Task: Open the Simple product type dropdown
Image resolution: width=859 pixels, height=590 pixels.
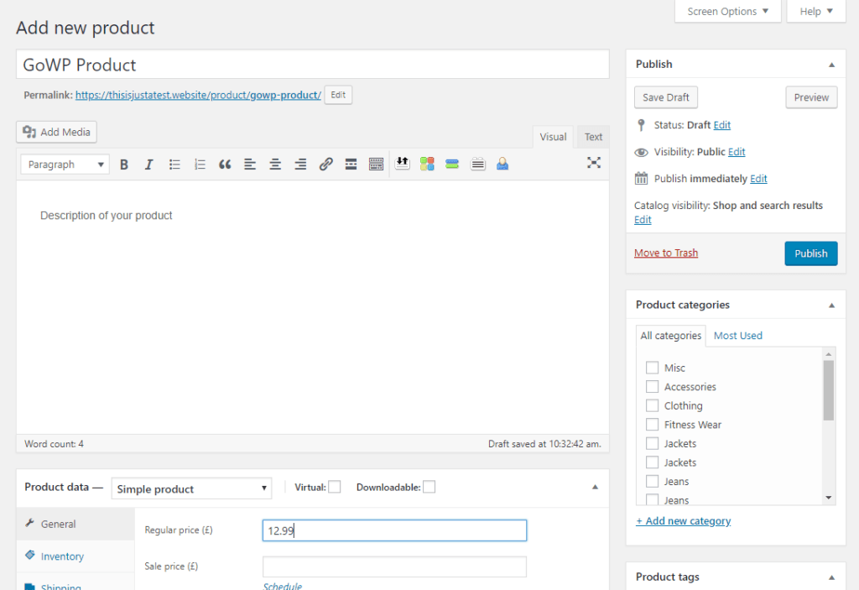Action: tap(192, 488)
